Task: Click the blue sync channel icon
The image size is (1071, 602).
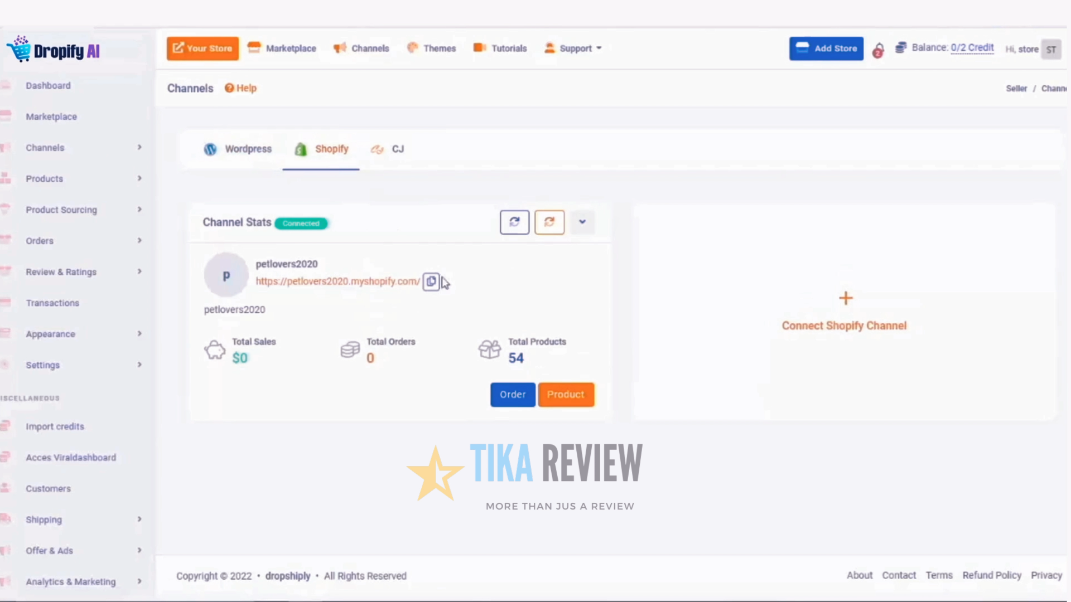Action: [514, 222]
